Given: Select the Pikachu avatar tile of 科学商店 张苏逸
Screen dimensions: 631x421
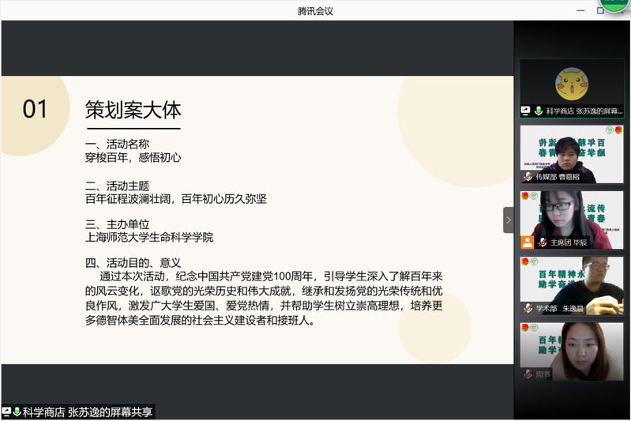Looking at the screenshot, I should (572, 88).
